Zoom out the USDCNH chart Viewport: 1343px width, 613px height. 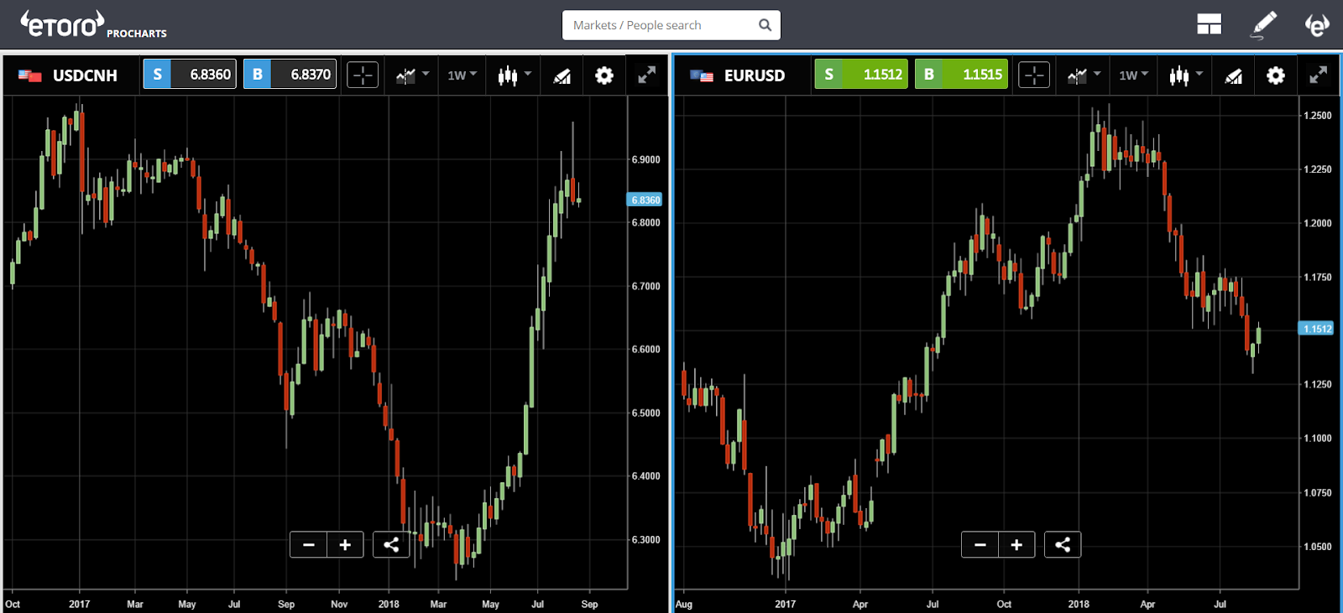click(x=309, y=544)
